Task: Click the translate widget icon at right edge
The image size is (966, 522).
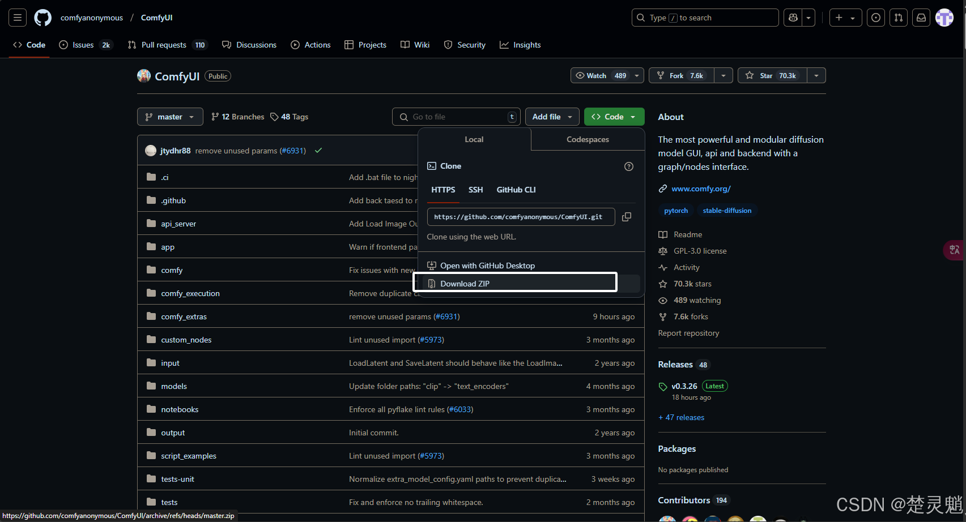Action: [x=955, y=250]
